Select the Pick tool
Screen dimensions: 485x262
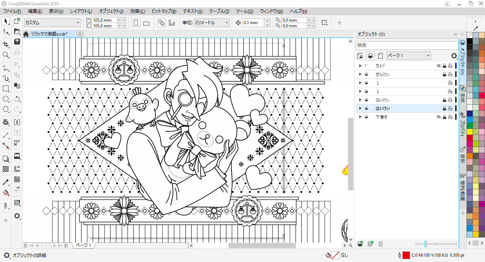coord(6,21)
